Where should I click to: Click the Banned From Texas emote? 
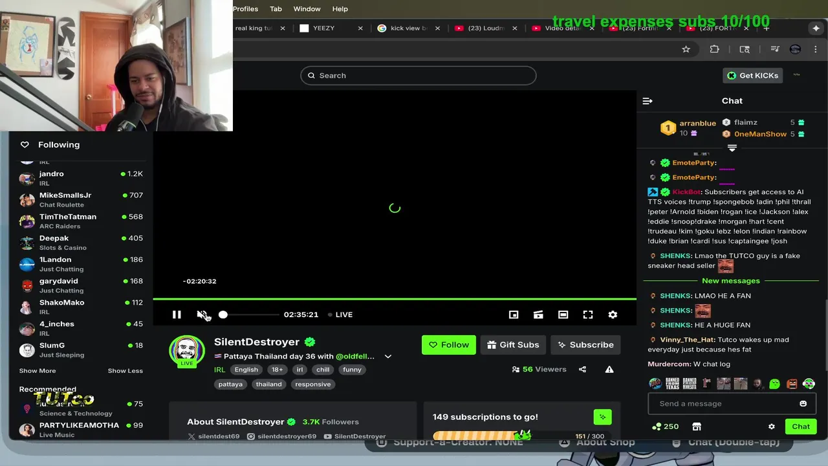pos(673,384)
